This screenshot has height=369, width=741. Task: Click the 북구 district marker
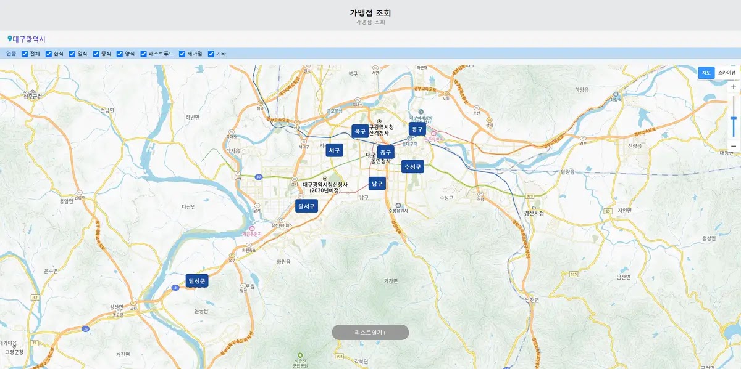(x=359, y=131)
